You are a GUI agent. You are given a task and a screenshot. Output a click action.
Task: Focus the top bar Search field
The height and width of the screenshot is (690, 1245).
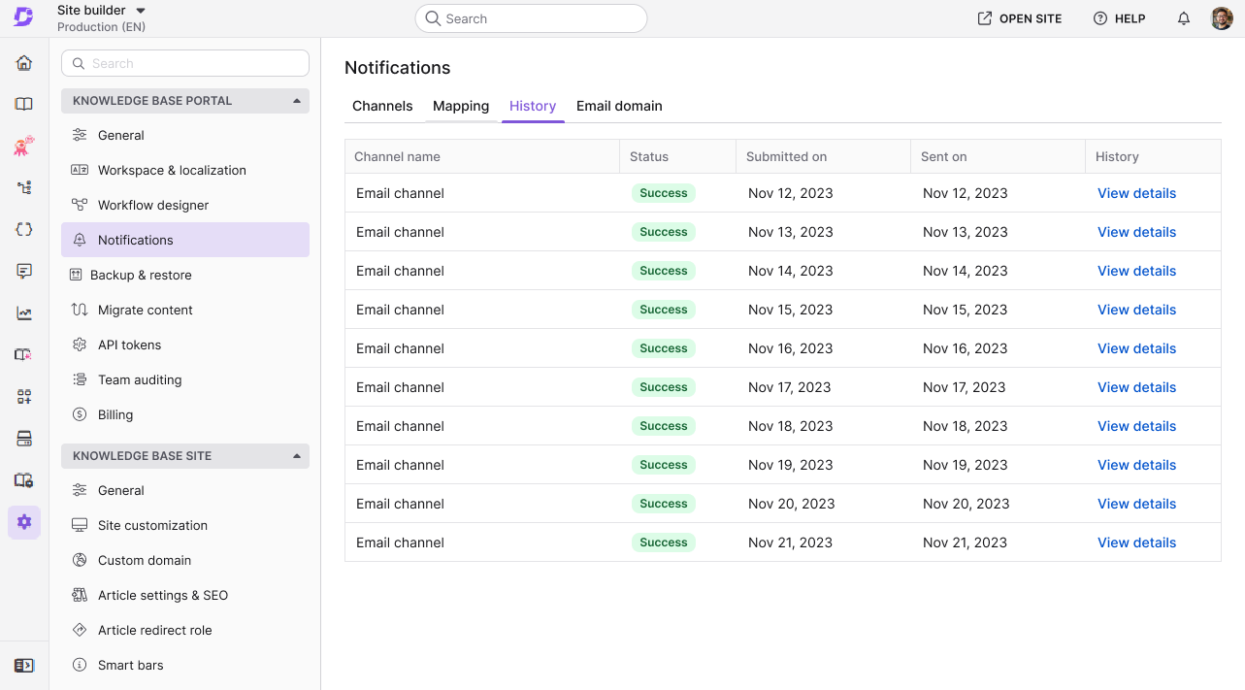531,18
